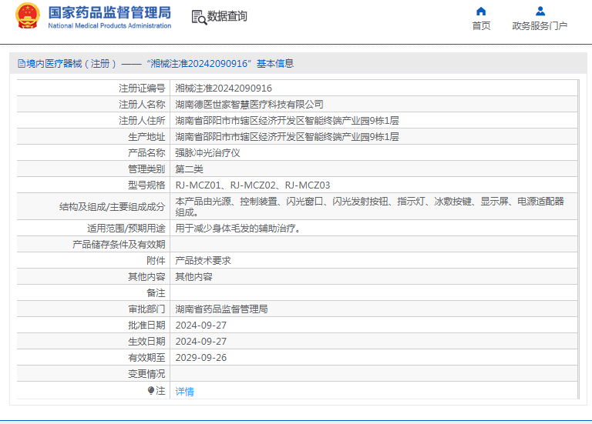Open the 详情 link
Image resolution: width=592 pixels, height=424 pixels.
pos(185,392)
